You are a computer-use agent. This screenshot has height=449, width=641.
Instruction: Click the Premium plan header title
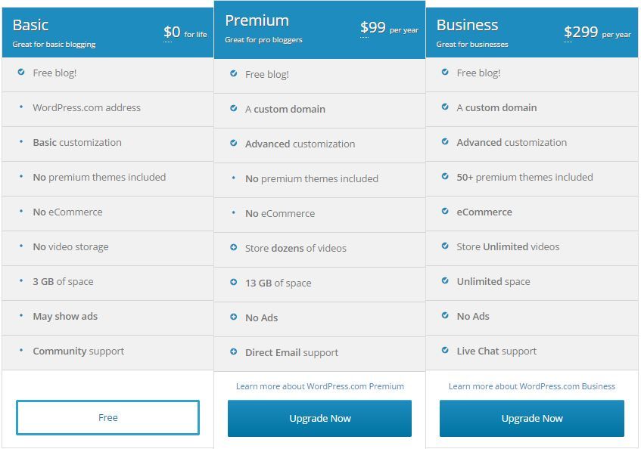257,20
